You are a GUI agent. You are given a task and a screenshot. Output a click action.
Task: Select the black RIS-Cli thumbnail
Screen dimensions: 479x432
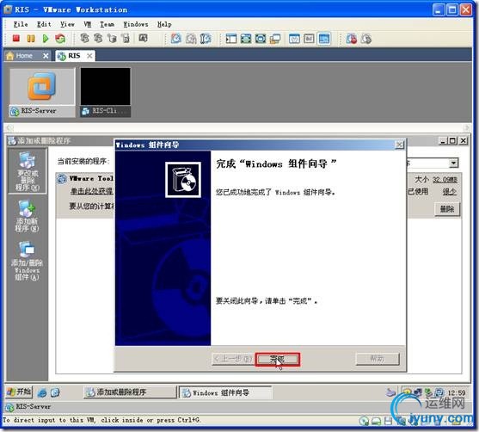(106, 92)
